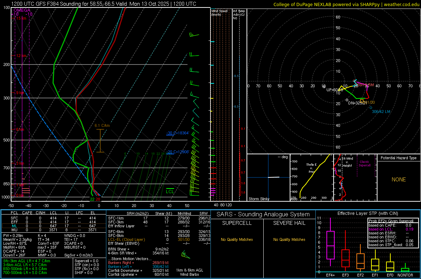Click the MeanW = 2.3g/kg value
This screenshot has height=279, width=421.
tap(17, 239)
